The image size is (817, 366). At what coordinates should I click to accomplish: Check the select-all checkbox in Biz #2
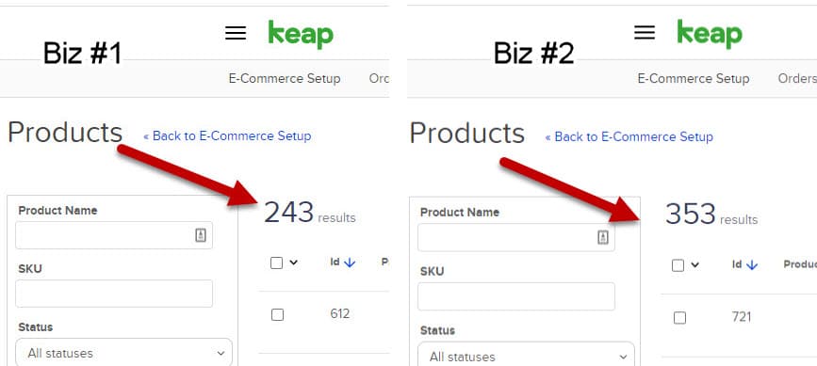678,265
